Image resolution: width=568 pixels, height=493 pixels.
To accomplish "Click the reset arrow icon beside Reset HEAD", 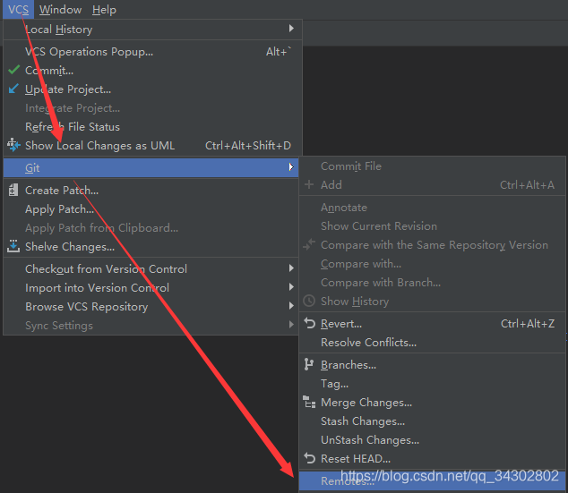I will coord(309,458).
